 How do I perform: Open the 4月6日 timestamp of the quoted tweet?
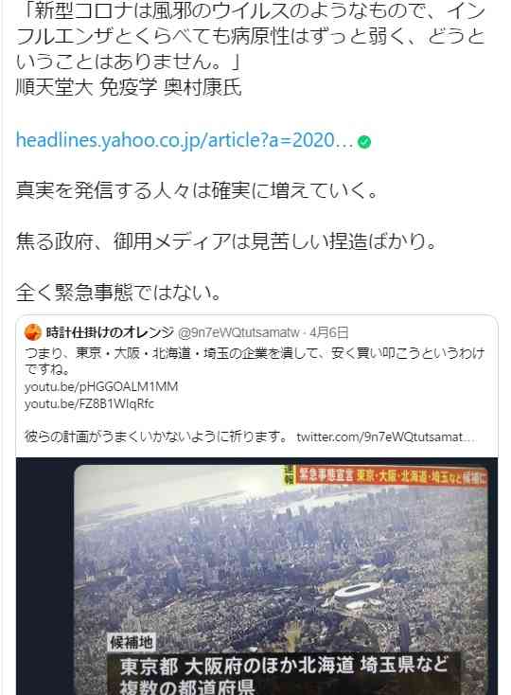click(x=329, y=332)
